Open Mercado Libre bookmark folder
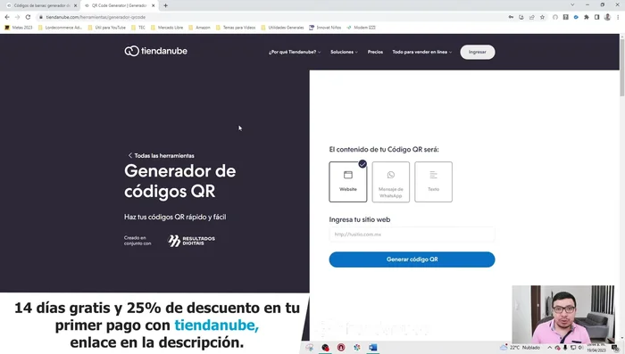This screenshot has height=354, width=625. pos(167,28)
